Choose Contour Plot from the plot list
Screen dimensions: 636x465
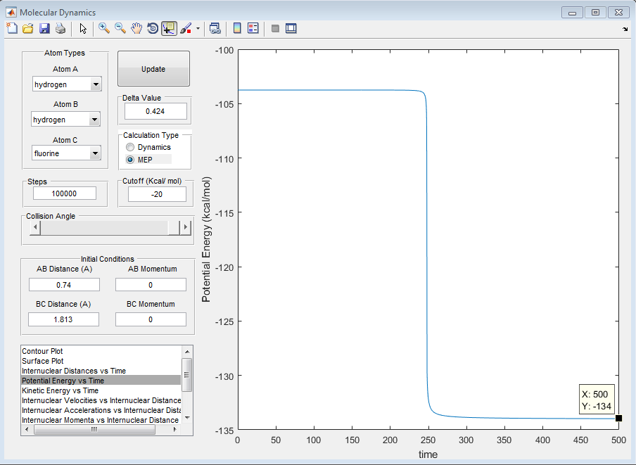(x=42, y=351)
